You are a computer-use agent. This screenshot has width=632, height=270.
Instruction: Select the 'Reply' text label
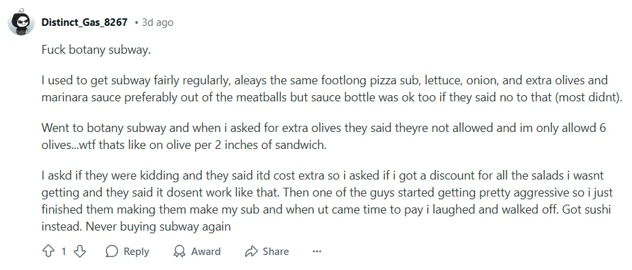point(137,252)
